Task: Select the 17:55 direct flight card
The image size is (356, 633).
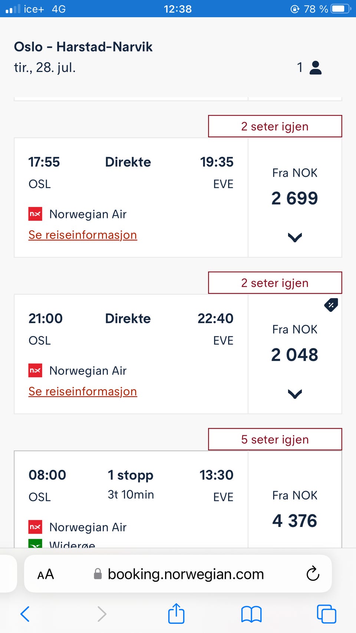Action: tap(131, 198)
